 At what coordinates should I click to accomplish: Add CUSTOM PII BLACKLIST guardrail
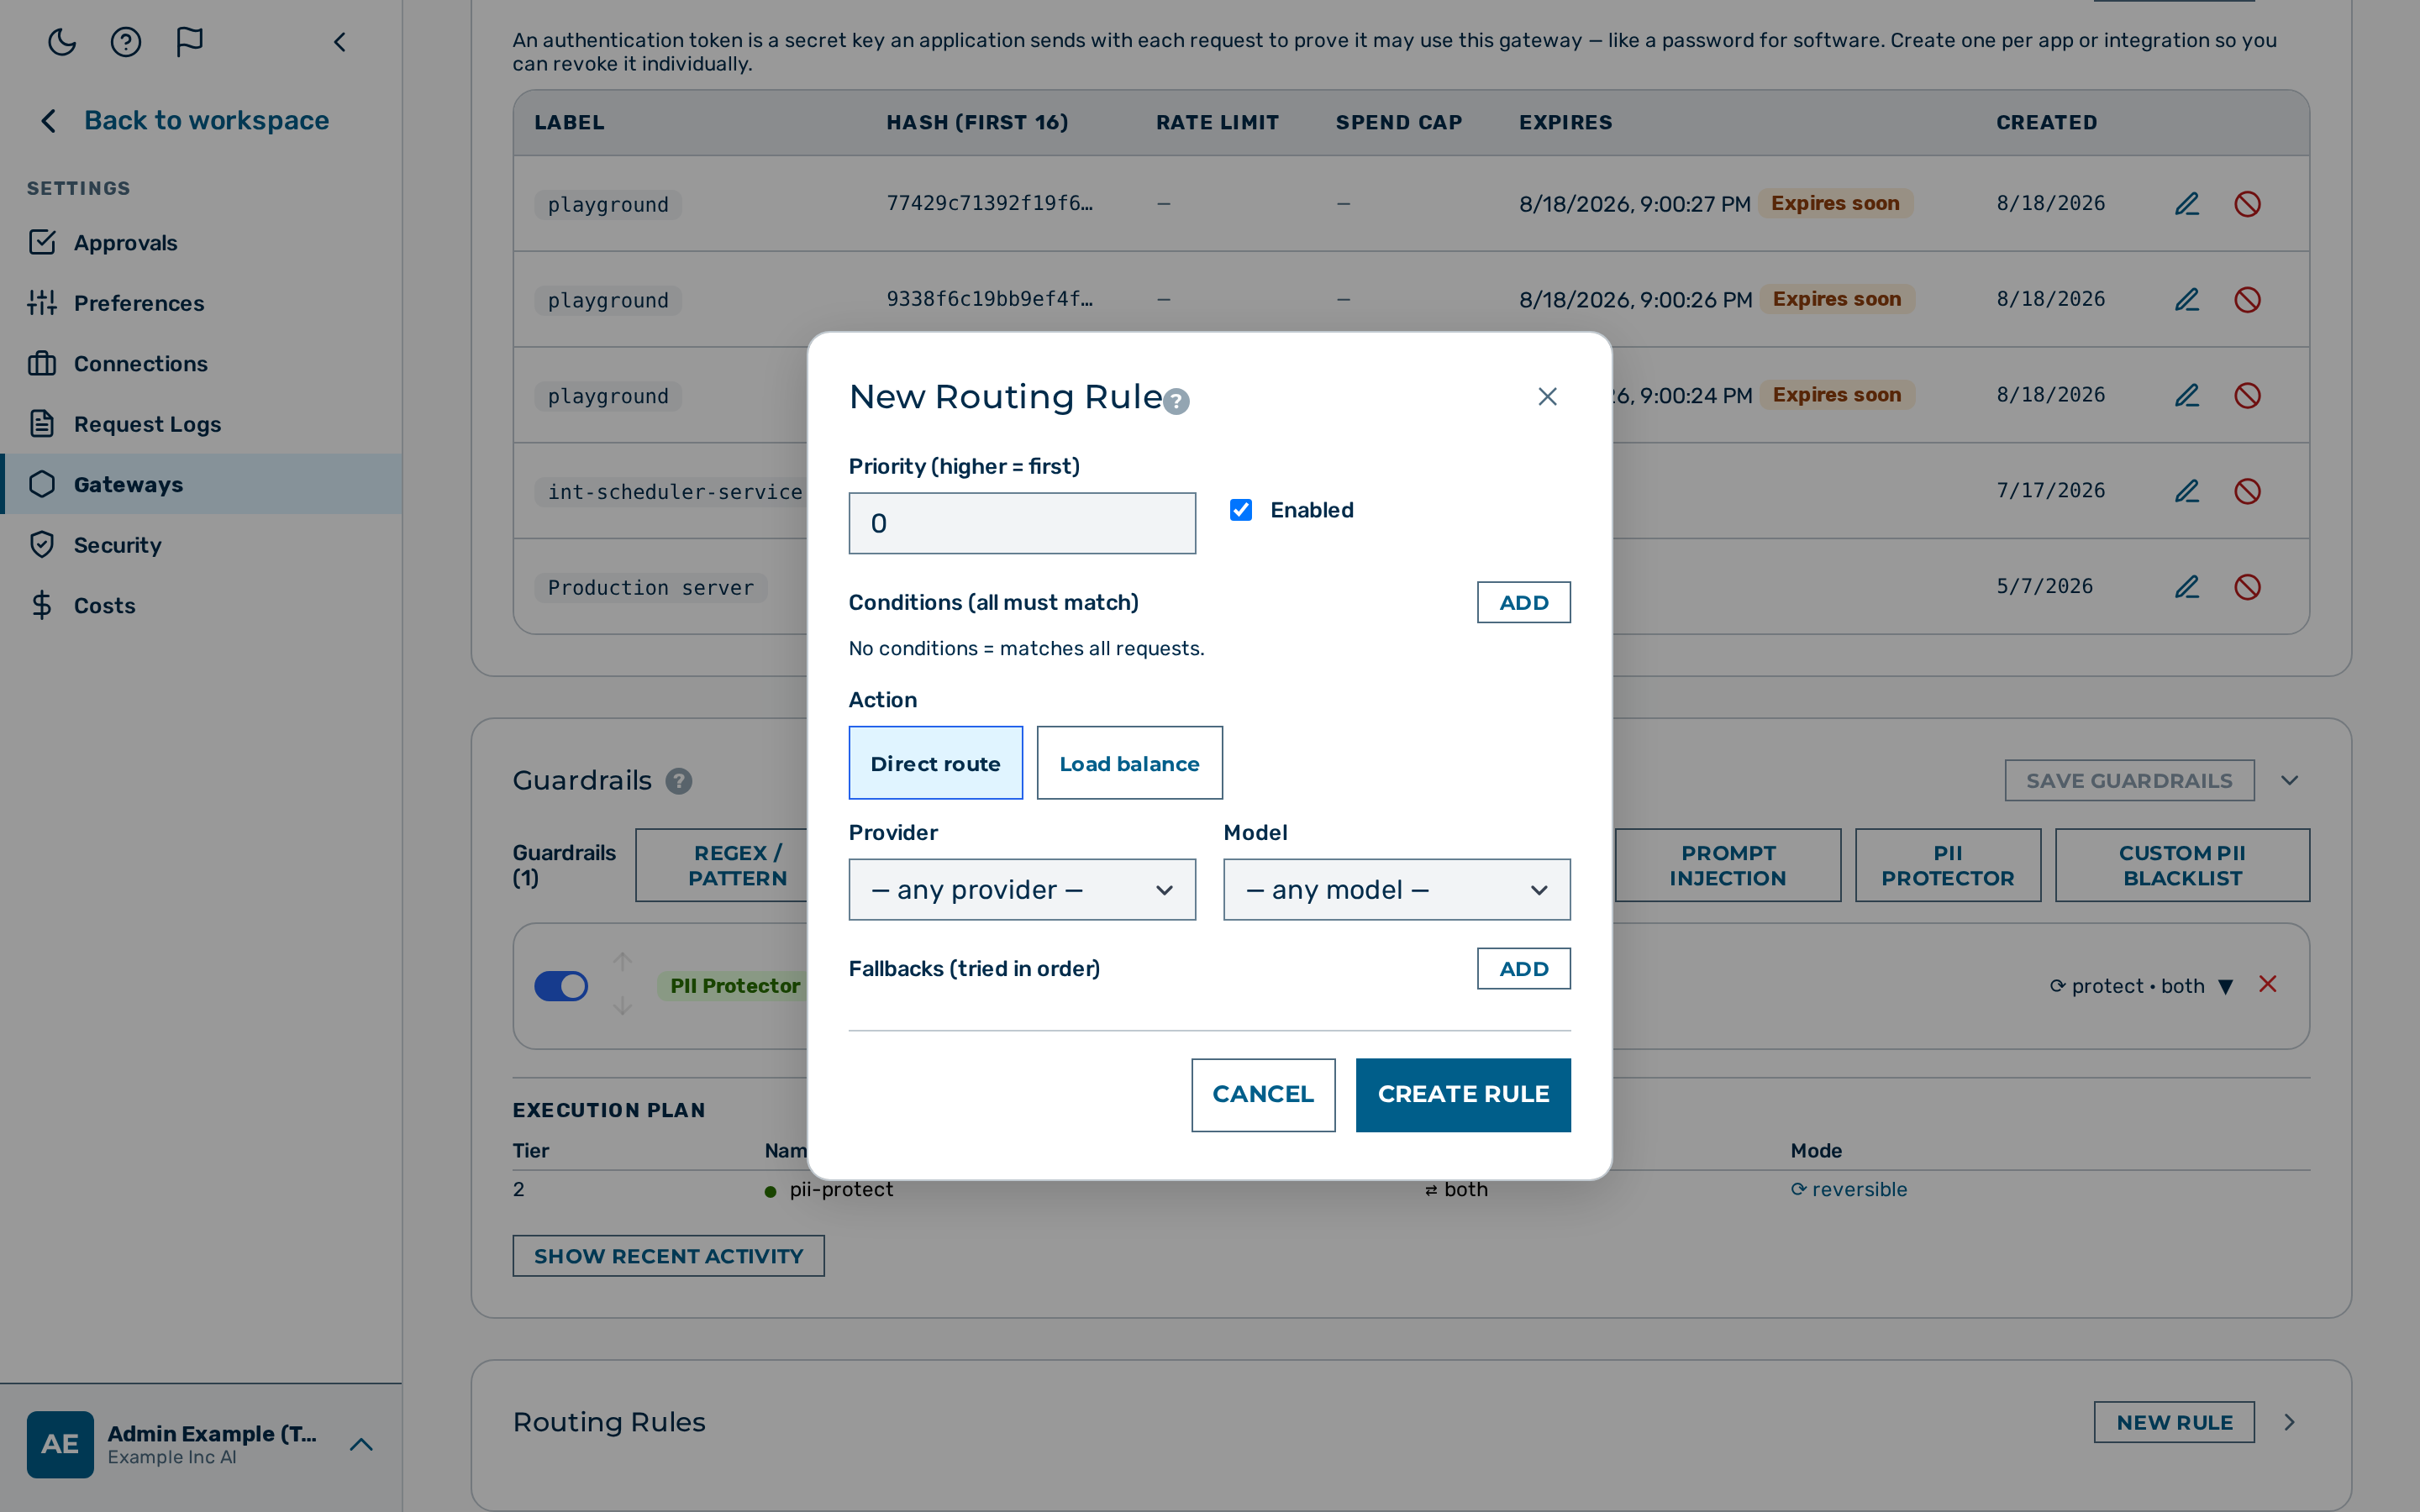tap(2182, 865)
